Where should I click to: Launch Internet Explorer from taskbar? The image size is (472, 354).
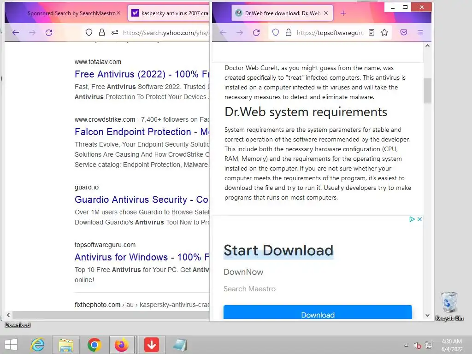(x=38, y=345)
